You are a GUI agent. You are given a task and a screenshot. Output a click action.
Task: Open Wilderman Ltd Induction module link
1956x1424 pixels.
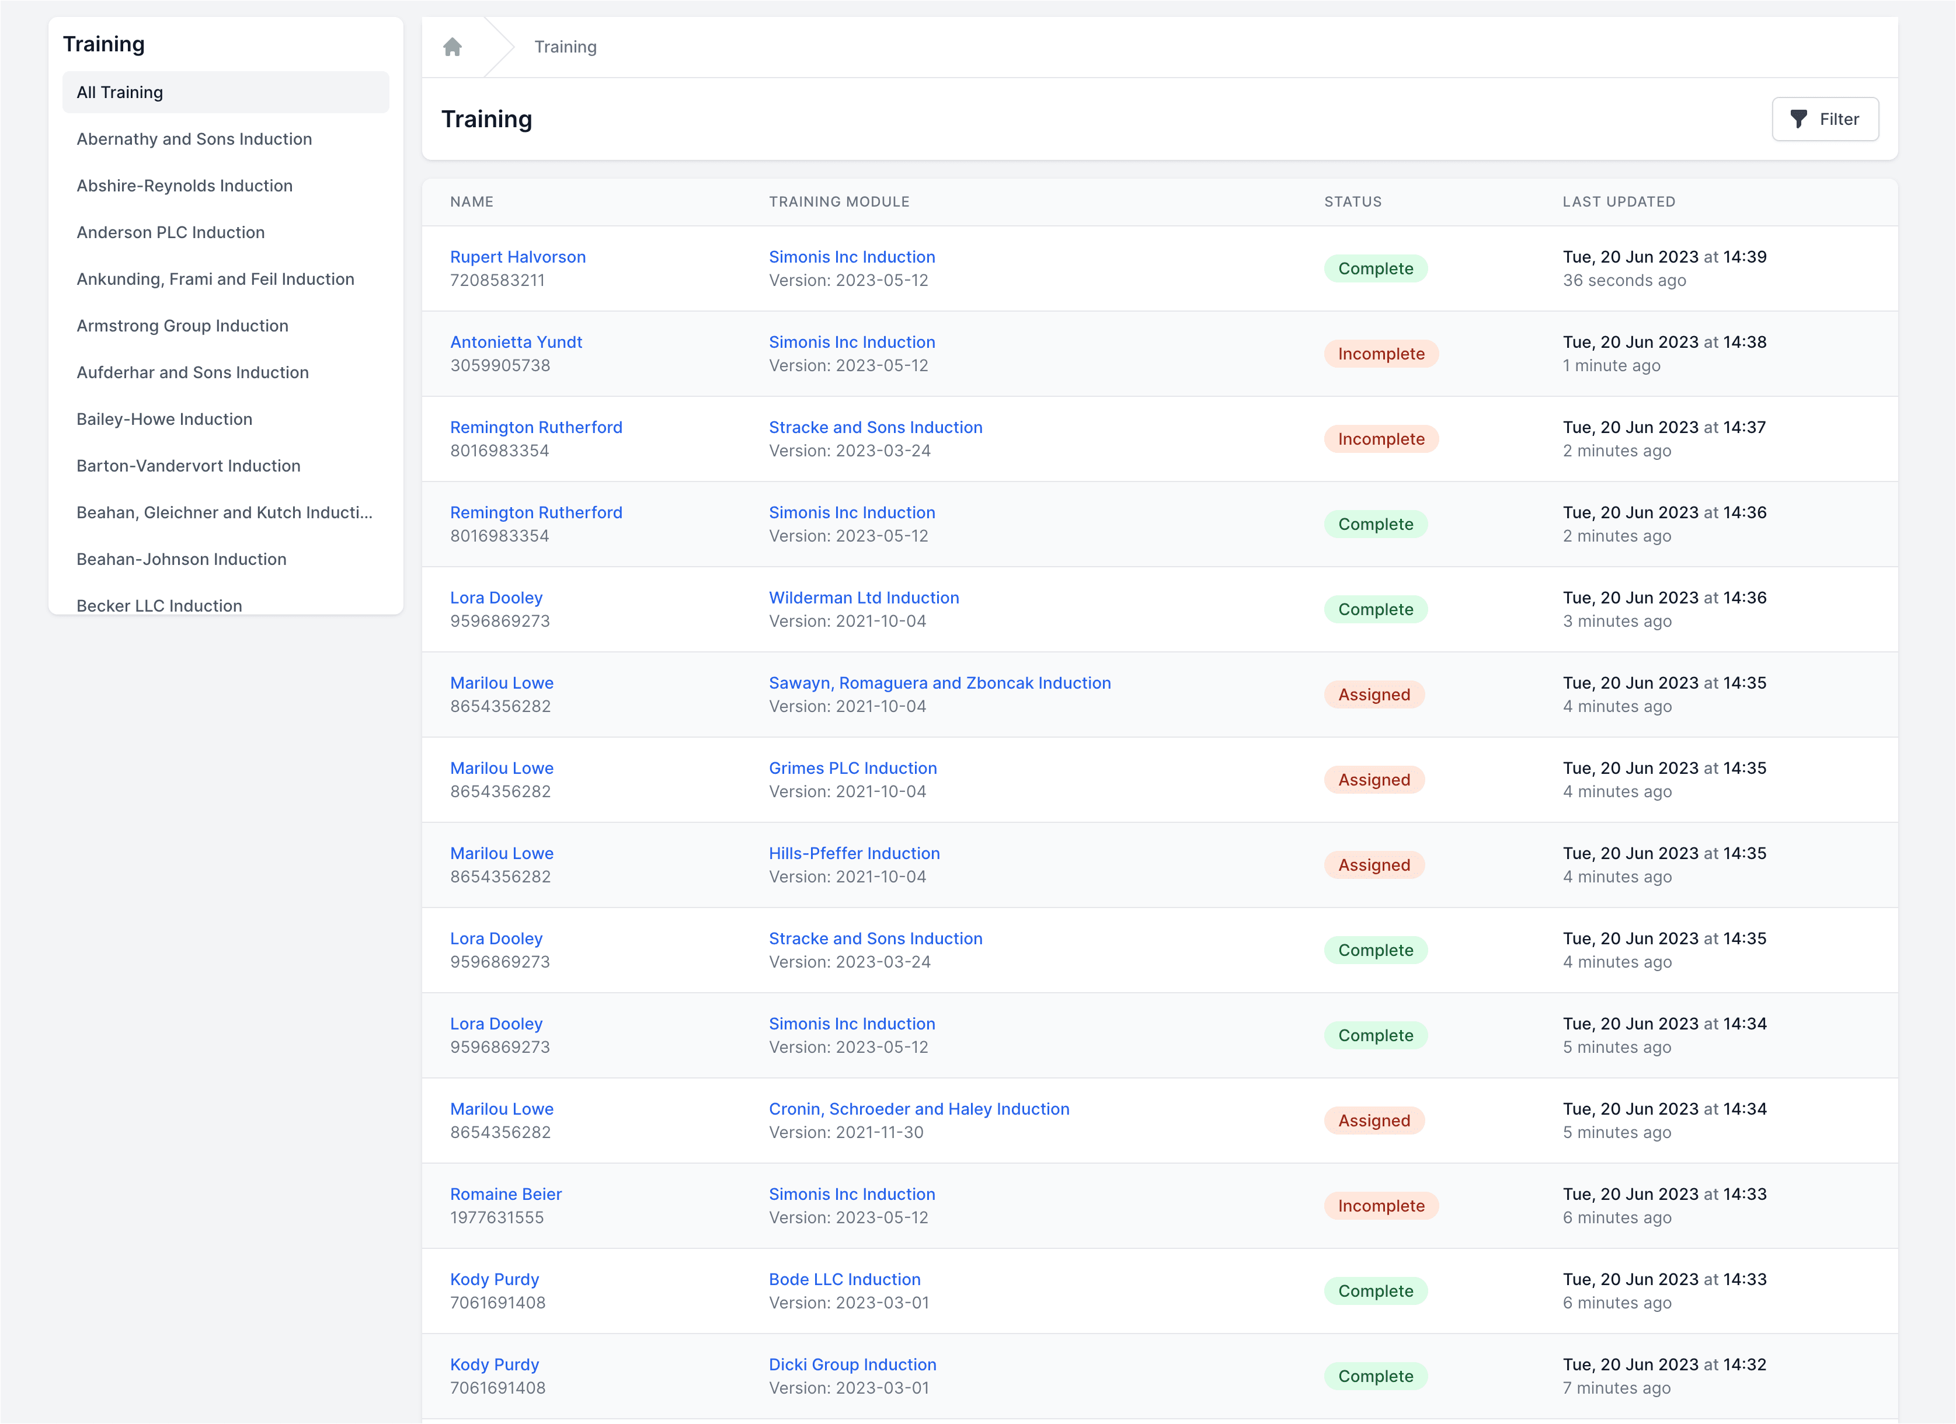point(864,598)
